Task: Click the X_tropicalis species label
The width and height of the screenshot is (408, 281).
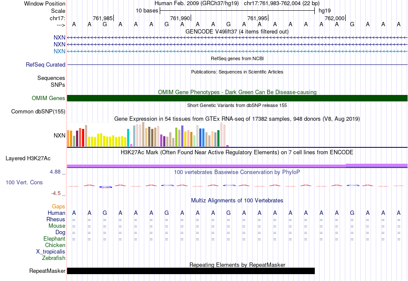Action: click(x=51, y=252)
